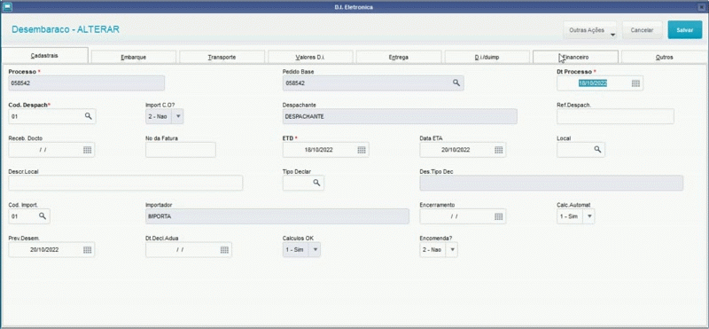This screenshot has height=329, width=709.
Task: Expand Calculos OK dropdown
Action: tap(316, 250)
